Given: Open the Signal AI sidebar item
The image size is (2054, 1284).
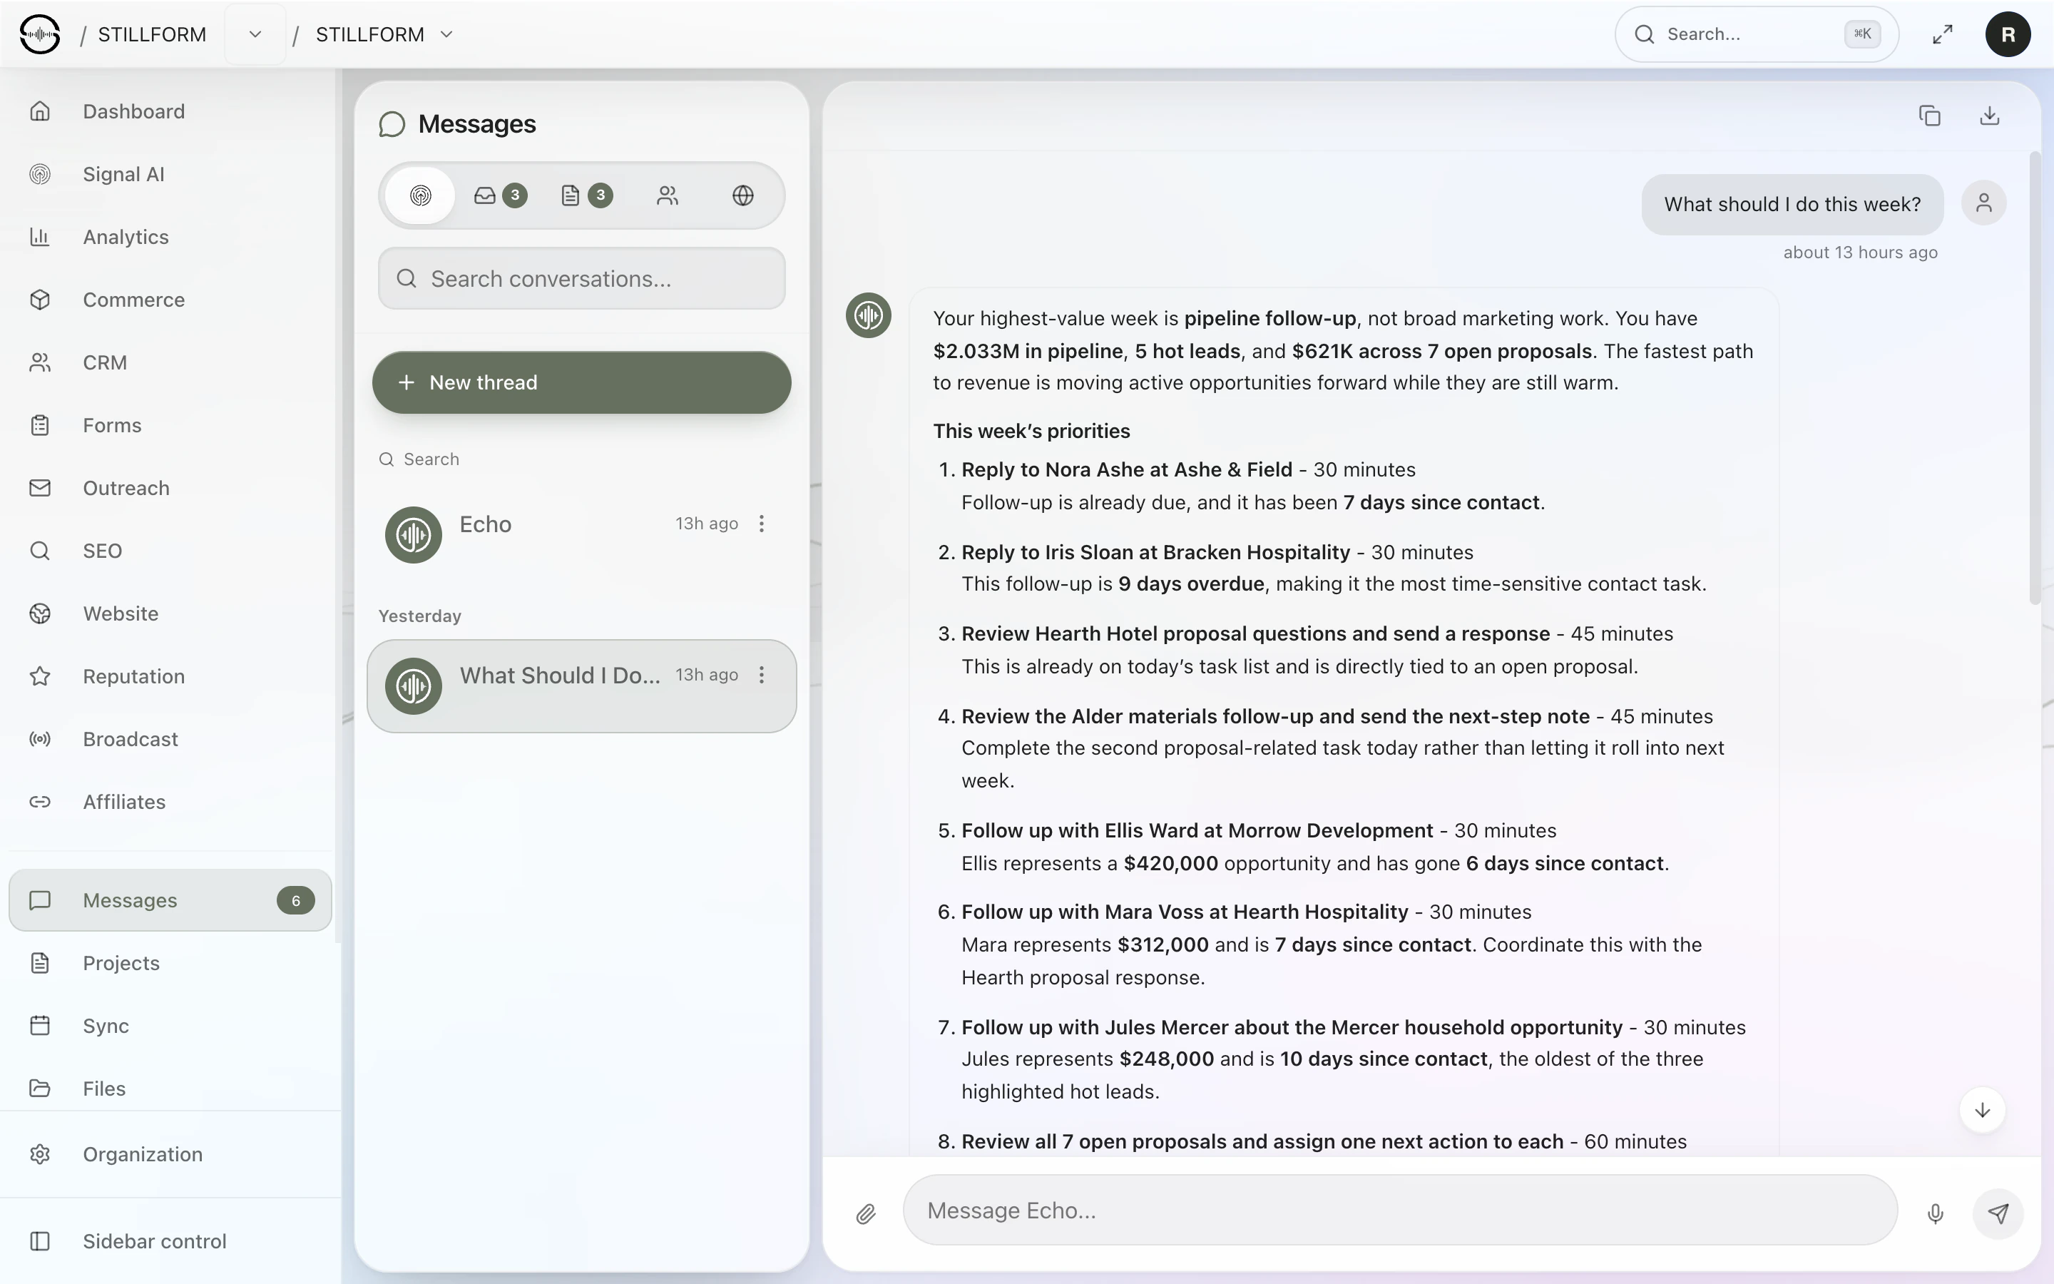Looking at the screenshot, I should point(170,174).
